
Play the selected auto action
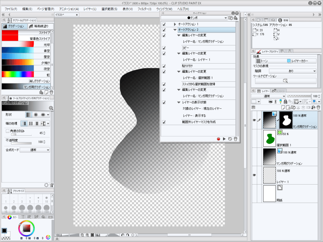pos(224,139)
